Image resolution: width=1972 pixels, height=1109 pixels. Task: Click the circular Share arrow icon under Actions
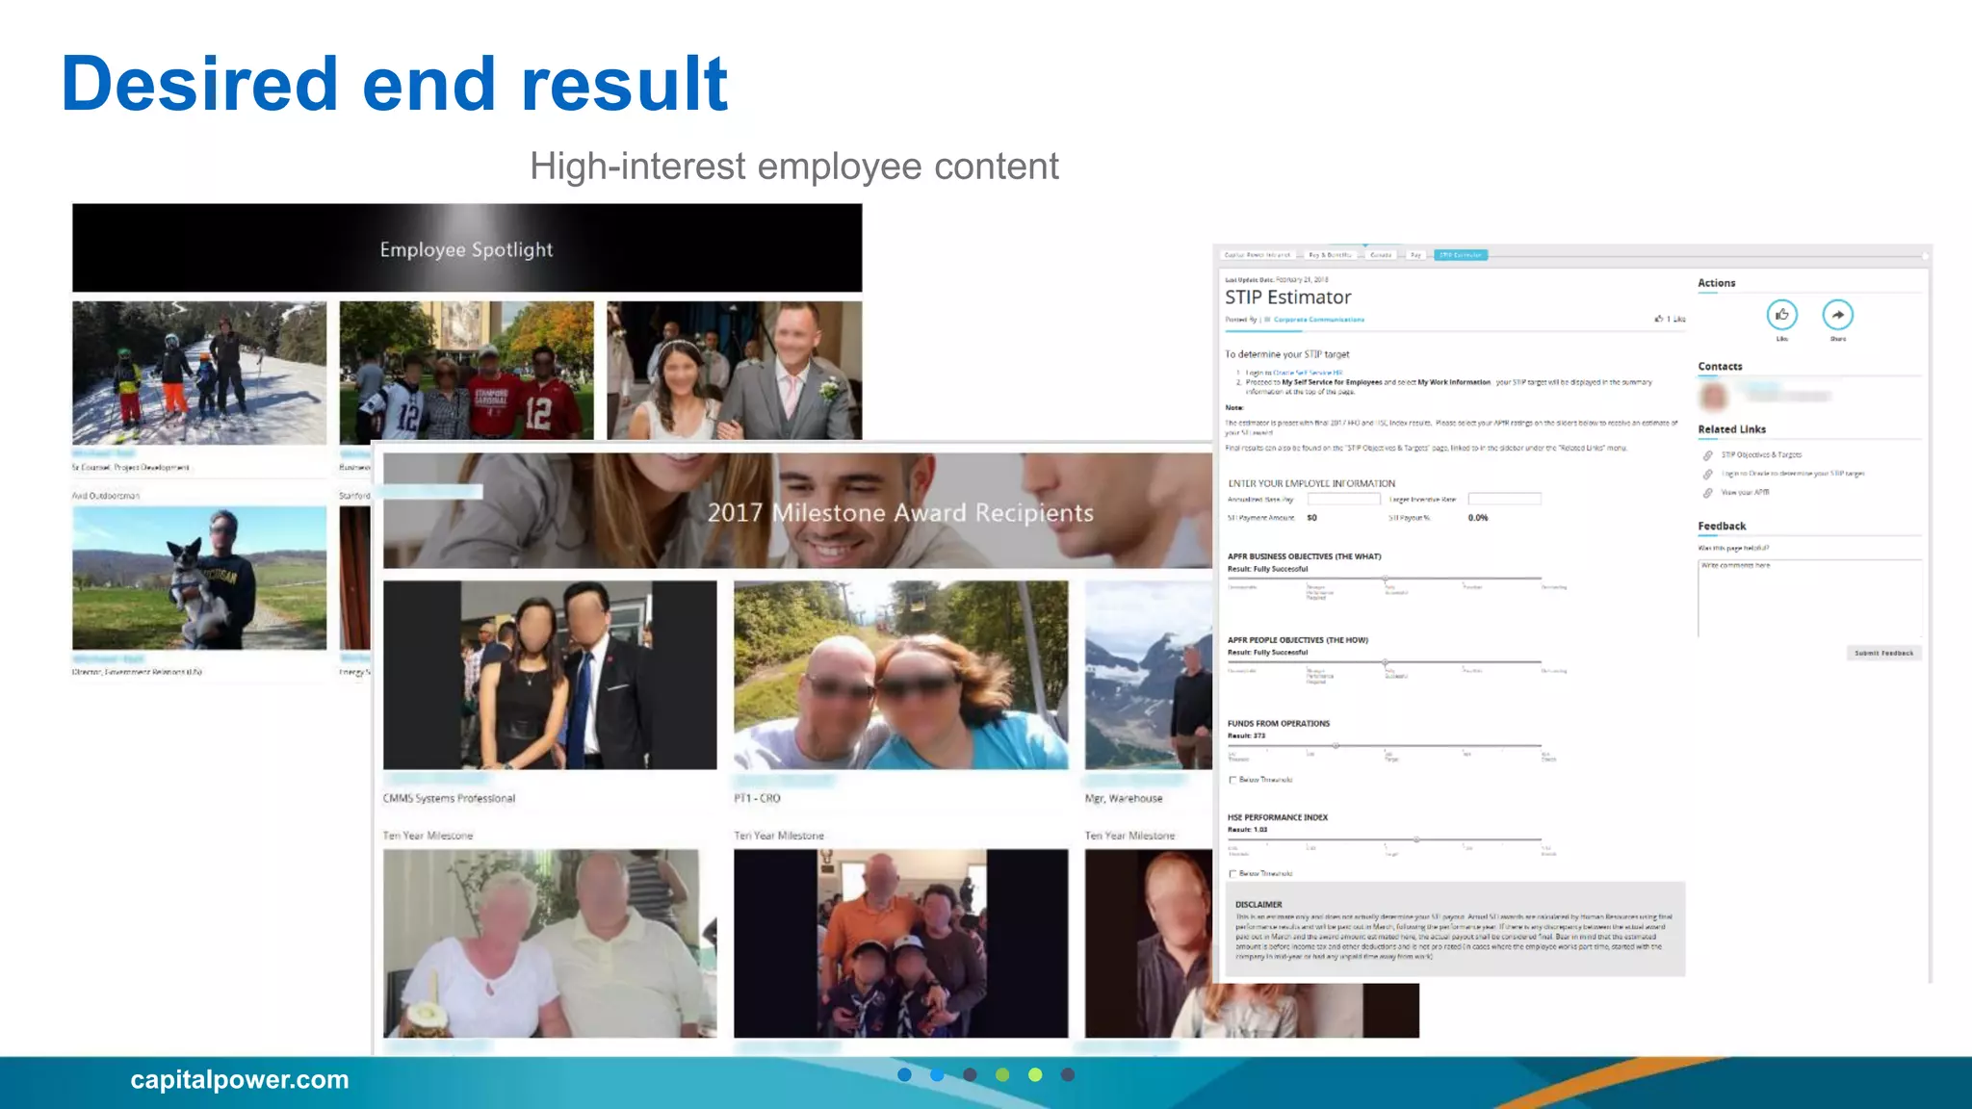point(1837,315)
